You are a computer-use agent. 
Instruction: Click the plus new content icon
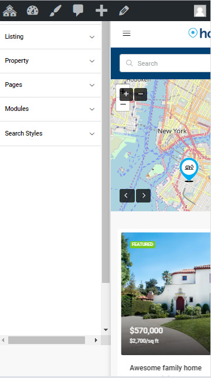pos(101,11)
